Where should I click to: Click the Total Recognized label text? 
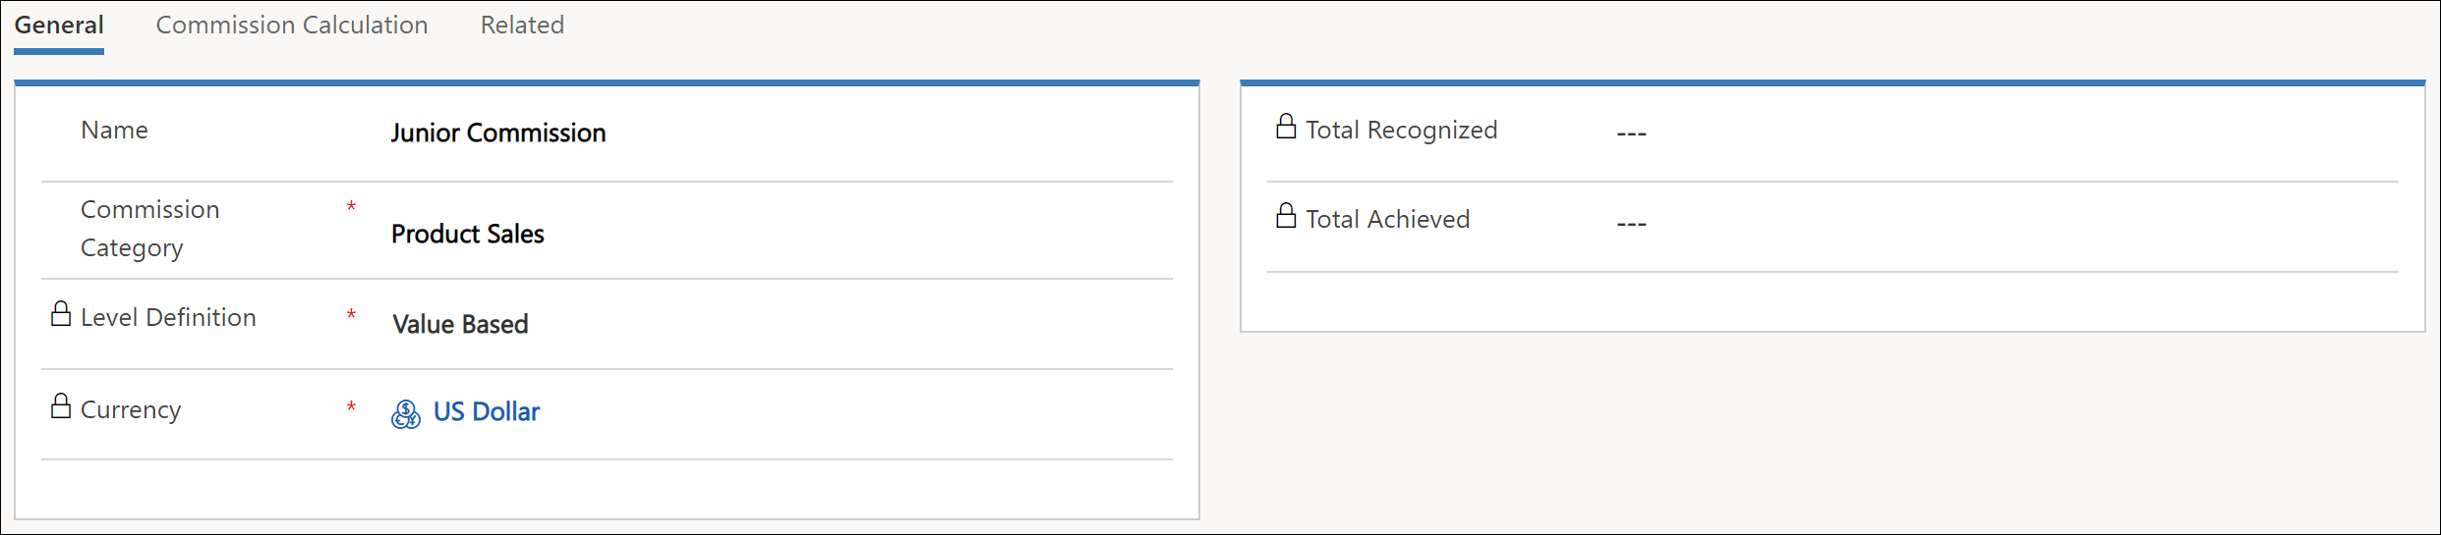pos(1402,130)
